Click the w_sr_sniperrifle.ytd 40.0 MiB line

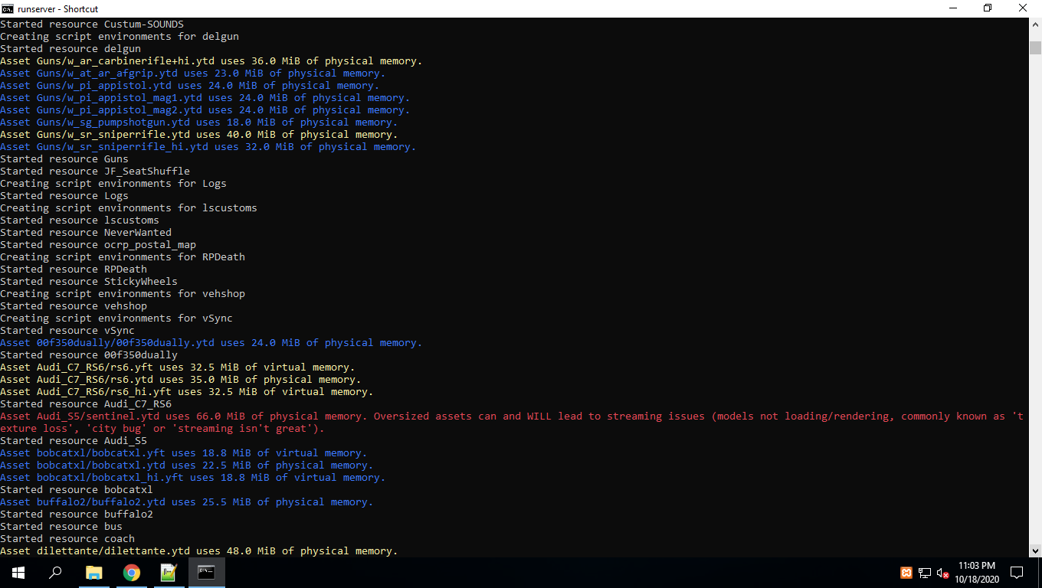click(199, 135)
